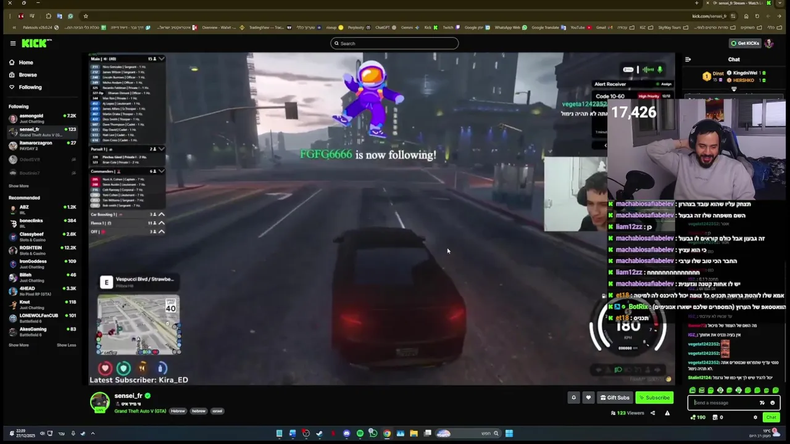Open Chrome from taskbar

click(x=386, y=434)
